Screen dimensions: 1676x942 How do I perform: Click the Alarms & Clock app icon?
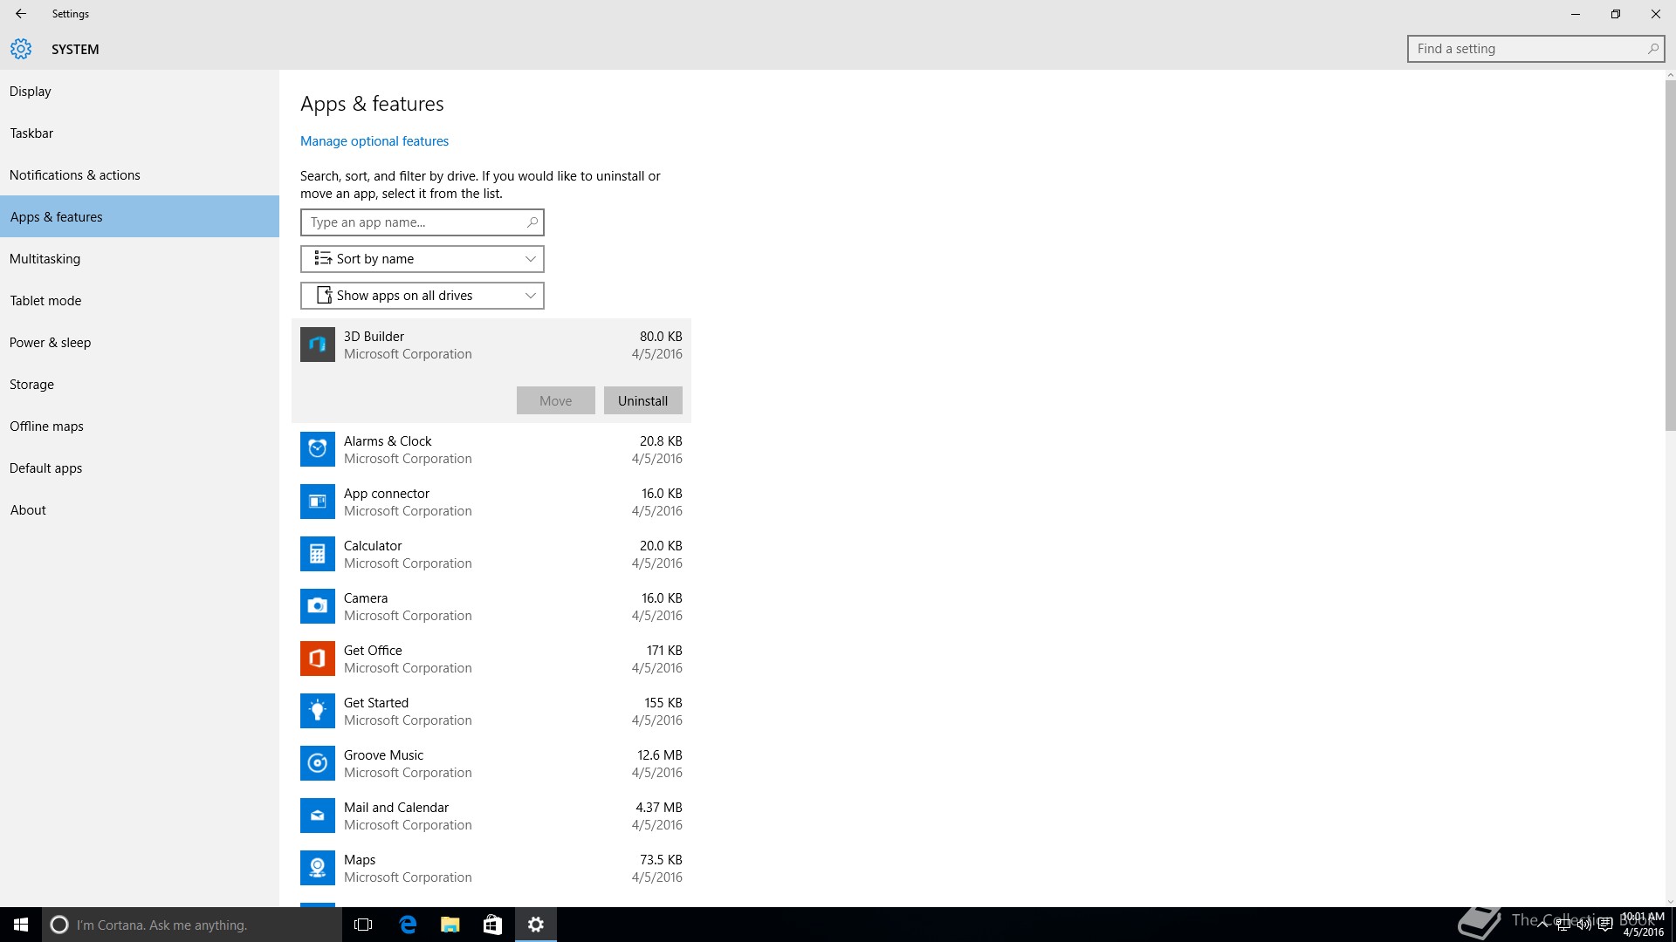318,449
